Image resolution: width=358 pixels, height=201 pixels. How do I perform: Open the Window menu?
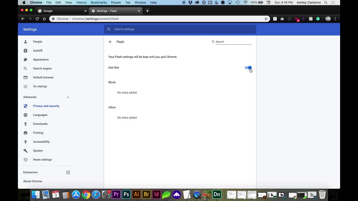pyautogui.click(x=140, y=3)
